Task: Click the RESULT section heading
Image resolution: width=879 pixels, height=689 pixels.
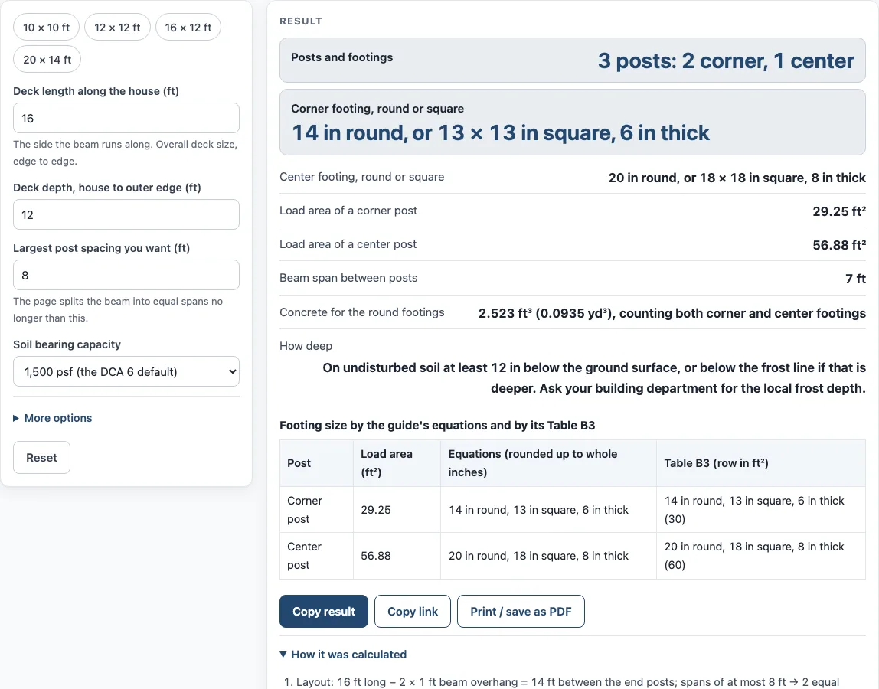Action: click(301, 21)
